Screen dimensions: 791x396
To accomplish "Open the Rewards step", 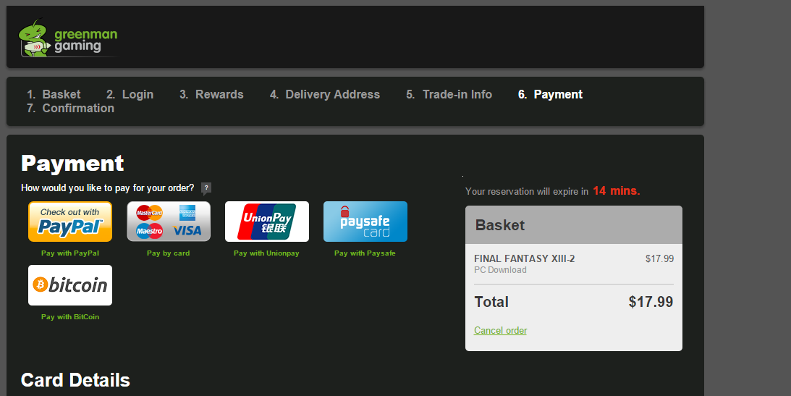I will (x=211, y=94).
